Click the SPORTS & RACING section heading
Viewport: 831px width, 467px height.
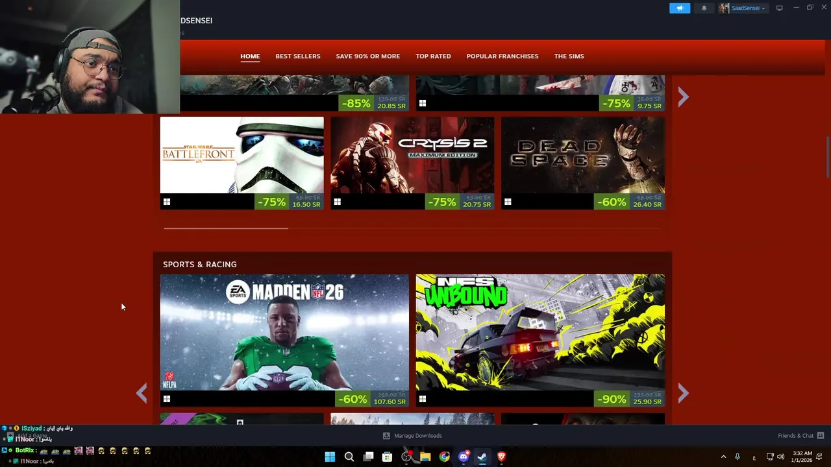click(200, 265)
